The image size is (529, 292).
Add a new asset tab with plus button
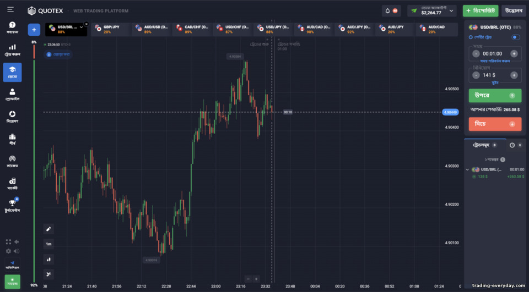click(x=34, y=30)
